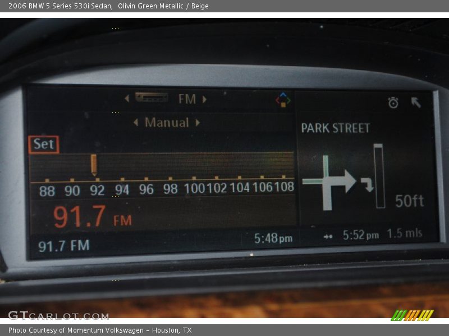Screen dimensions: 449x336
Task: Select the FM band label
Action: coord(187,99)
